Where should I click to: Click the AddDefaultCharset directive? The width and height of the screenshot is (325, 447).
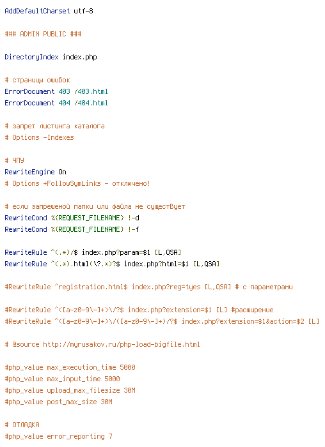[37, 11]
